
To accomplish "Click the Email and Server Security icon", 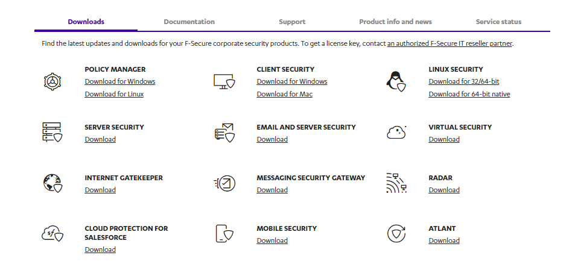I will click(224, 131).
